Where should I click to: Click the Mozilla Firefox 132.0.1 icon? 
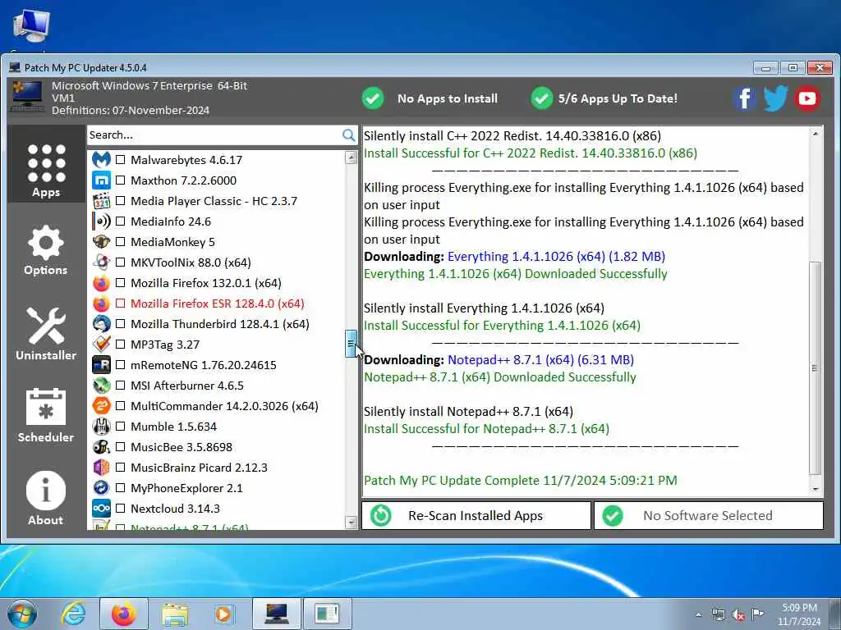pos(101,283)
